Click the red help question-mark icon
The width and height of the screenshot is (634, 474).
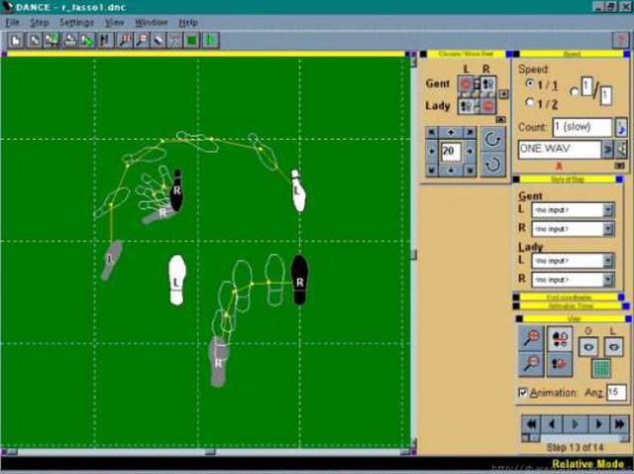pos(621,41)
